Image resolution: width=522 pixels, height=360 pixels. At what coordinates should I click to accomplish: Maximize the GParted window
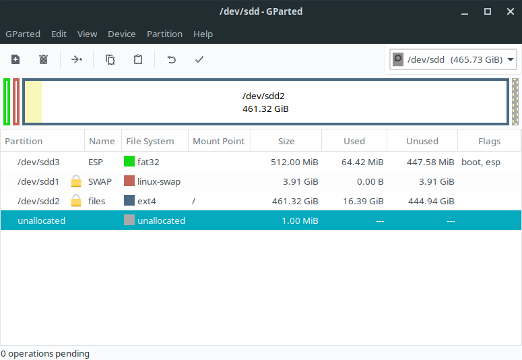[488, 11]
